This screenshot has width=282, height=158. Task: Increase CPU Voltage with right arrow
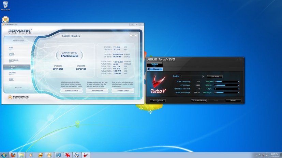click(x=238, y=85)
